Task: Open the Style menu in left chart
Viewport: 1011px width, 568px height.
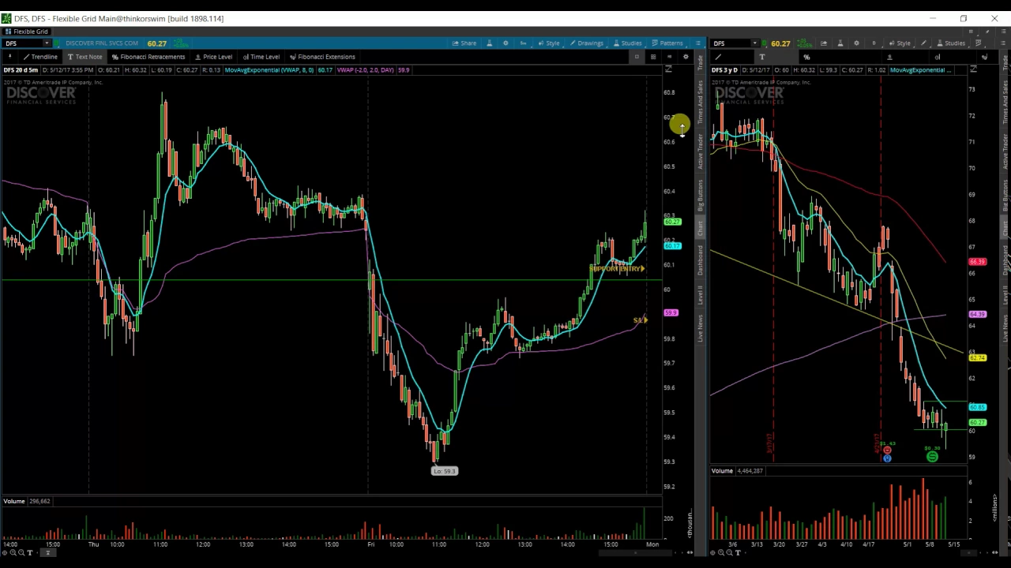Action: pyautogui.click(x=549, y=43)
